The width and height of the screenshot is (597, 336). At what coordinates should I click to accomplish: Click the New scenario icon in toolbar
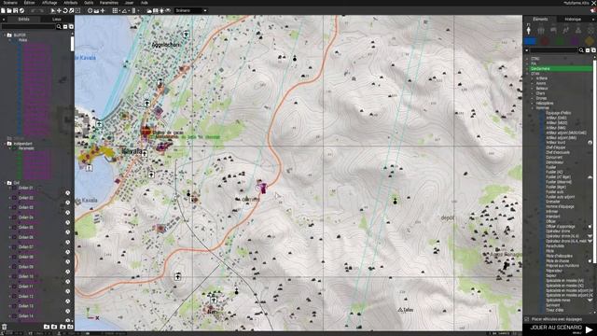click(x=3, y=10)
